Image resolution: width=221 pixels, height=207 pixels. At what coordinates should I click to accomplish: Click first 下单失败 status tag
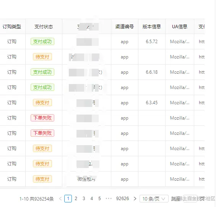[42, 118]
